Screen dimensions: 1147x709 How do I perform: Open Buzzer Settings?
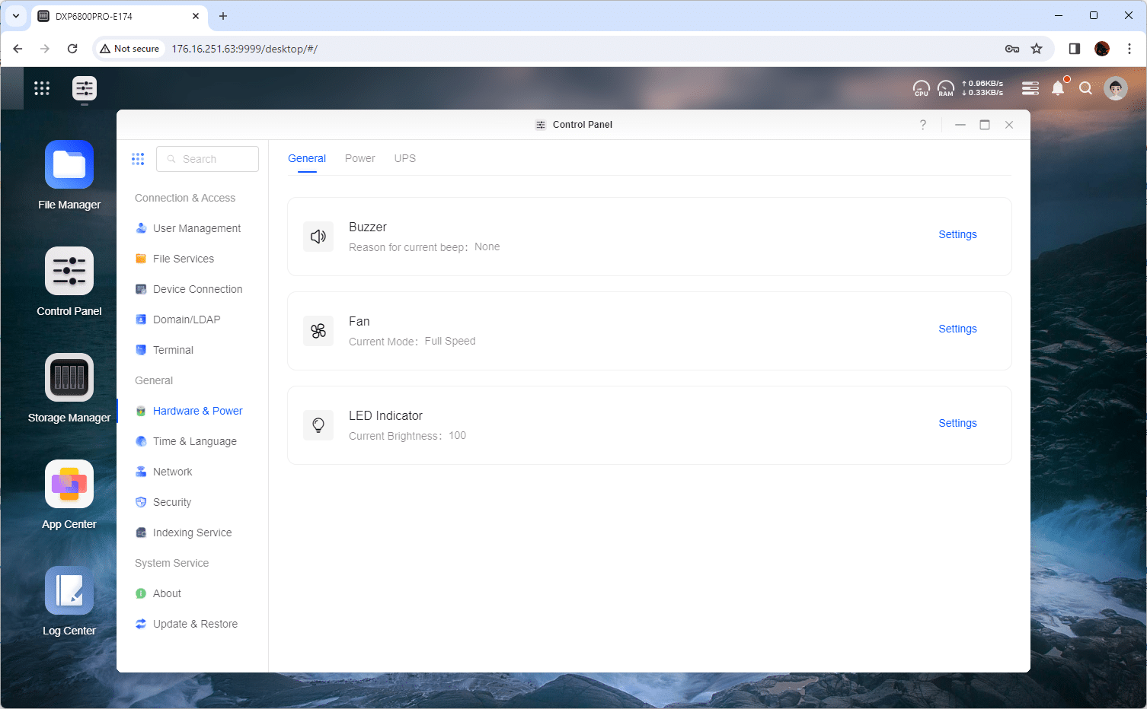pyautogui.click(x=957, y=234)
